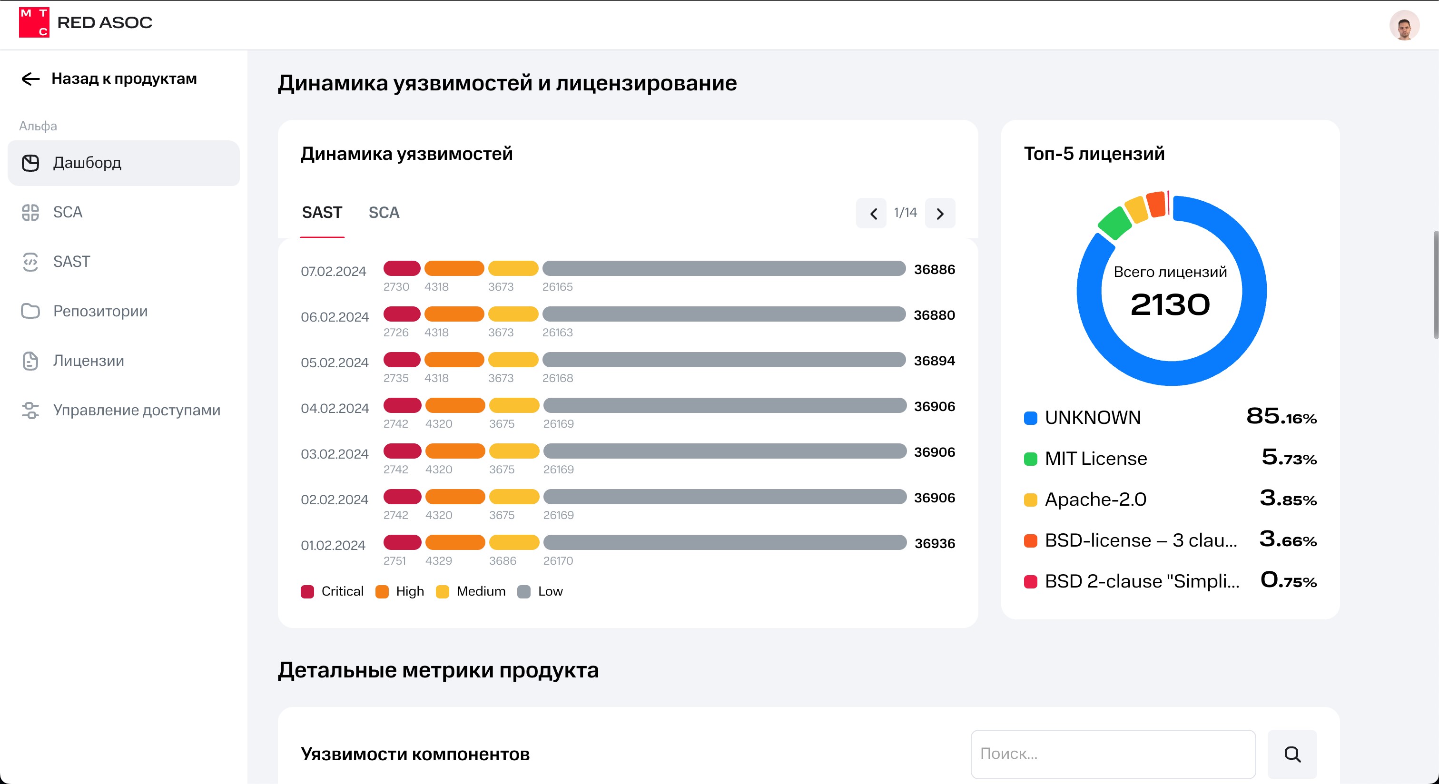Switch to the SCA chart tab
The image size is (1439, 784).
pyautogui.click(x=384, y=213)
